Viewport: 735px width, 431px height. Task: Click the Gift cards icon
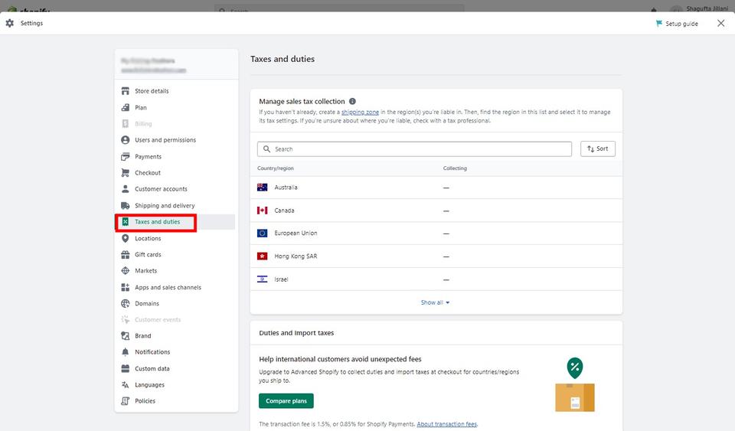point(125,254)
